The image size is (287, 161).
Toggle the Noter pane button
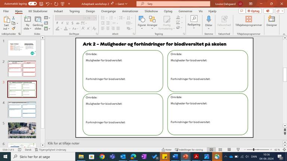tap(167, 150)
